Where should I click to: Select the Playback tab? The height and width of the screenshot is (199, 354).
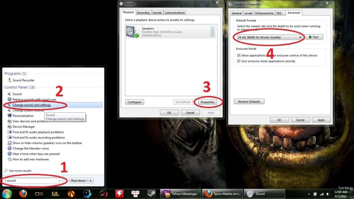click(x=128, y=12)
